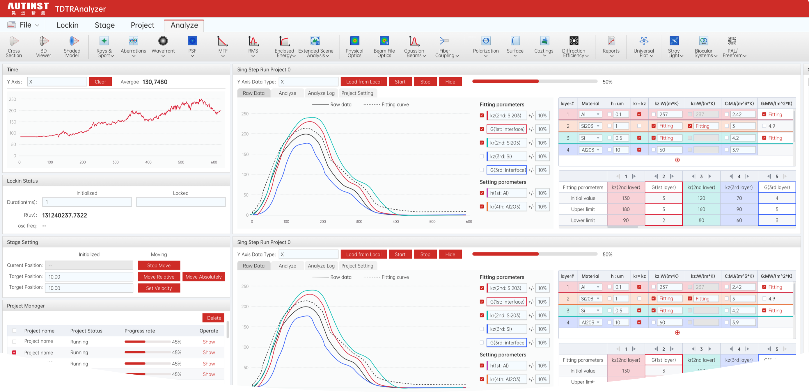Expand the File menu dropdown
This screenshot has width=809, height=392.
click(25, 25)
